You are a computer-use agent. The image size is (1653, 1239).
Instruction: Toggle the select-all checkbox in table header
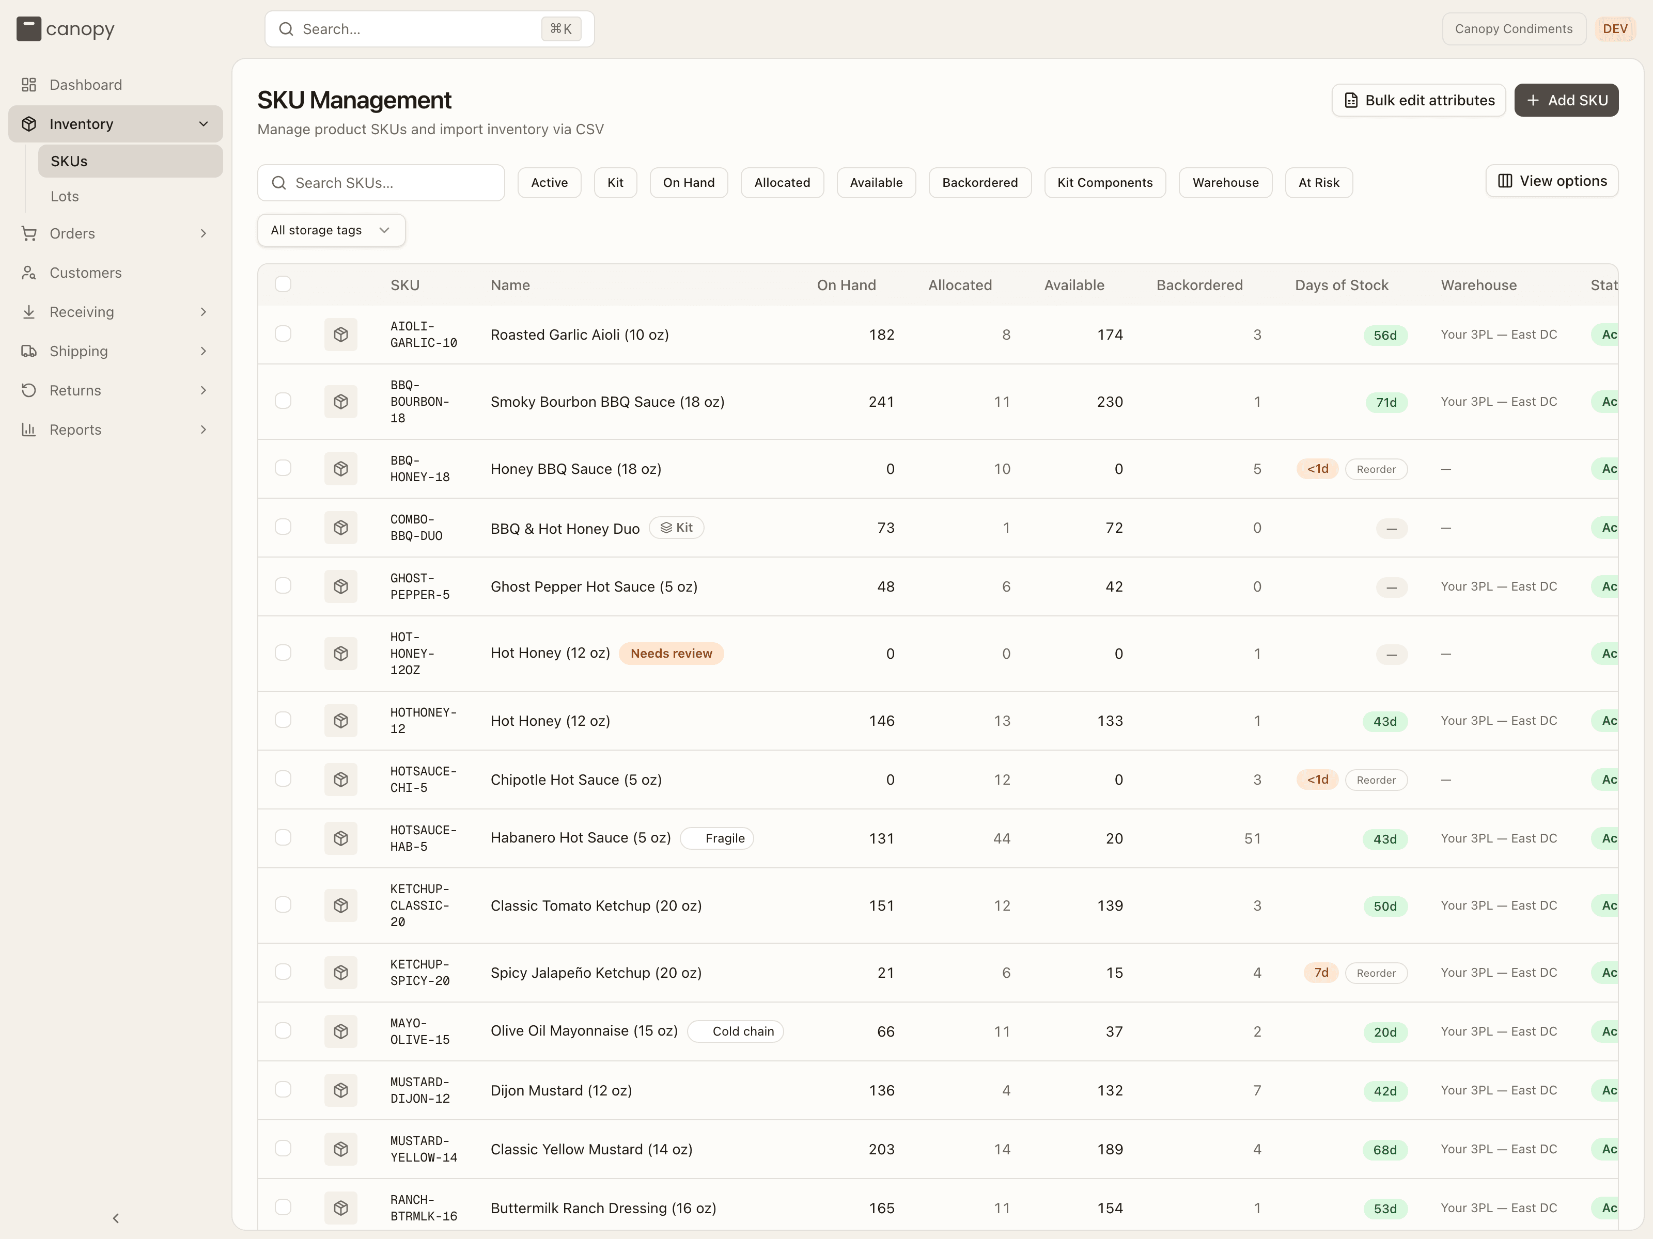coord(283,284)
